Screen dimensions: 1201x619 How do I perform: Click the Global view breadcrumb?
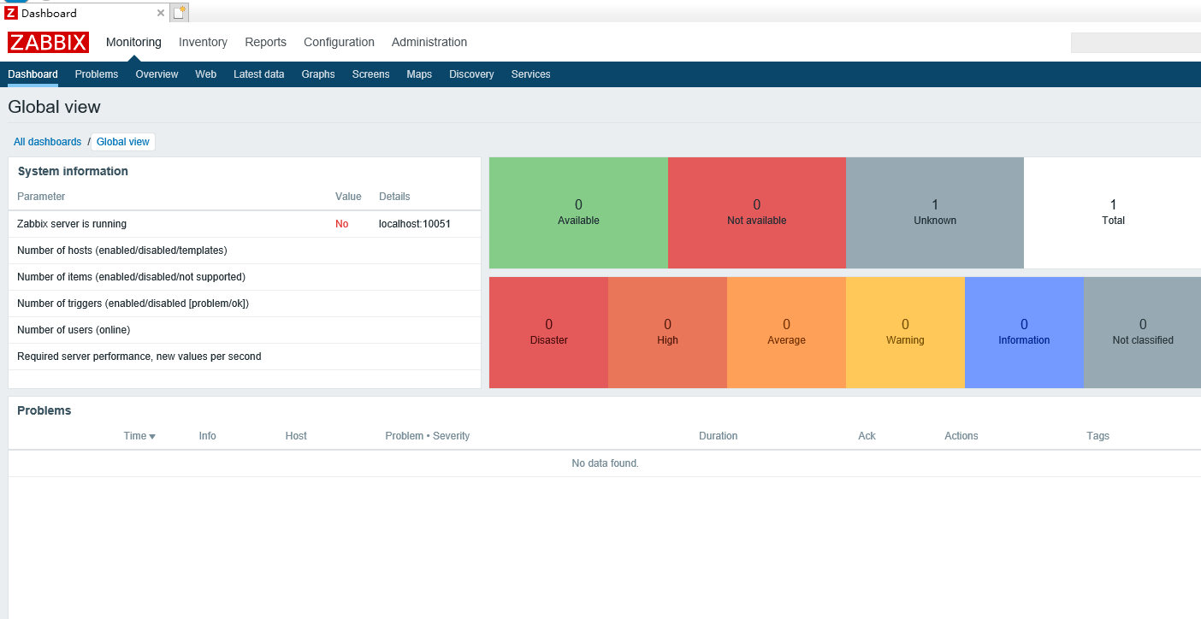coord(123,142)
